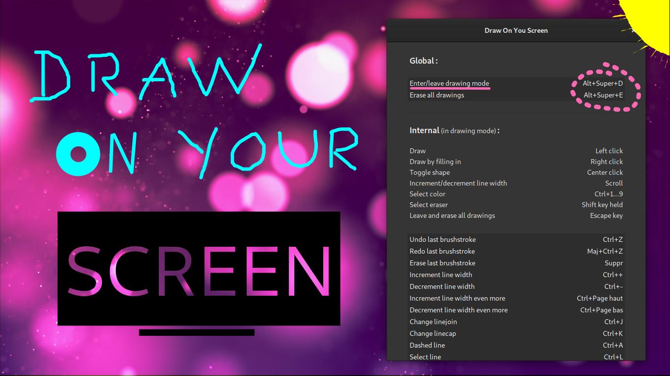Screen dimensions: 670x376
Task: Click the 'Decrement line width' entry
Action: [442, 286]
